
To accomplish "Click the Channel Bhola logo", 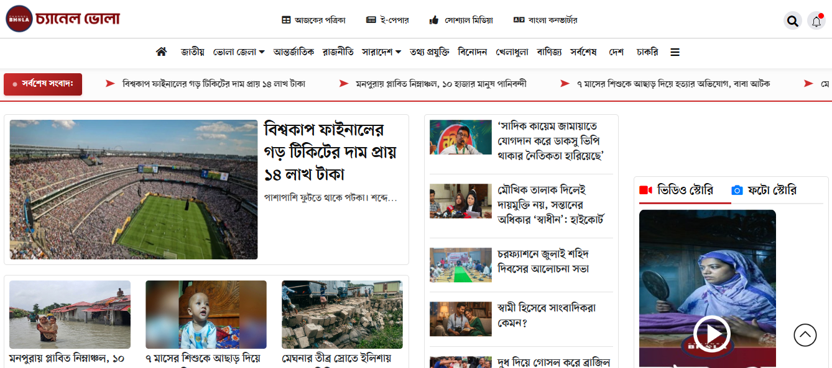I will [x=62, y=19].
